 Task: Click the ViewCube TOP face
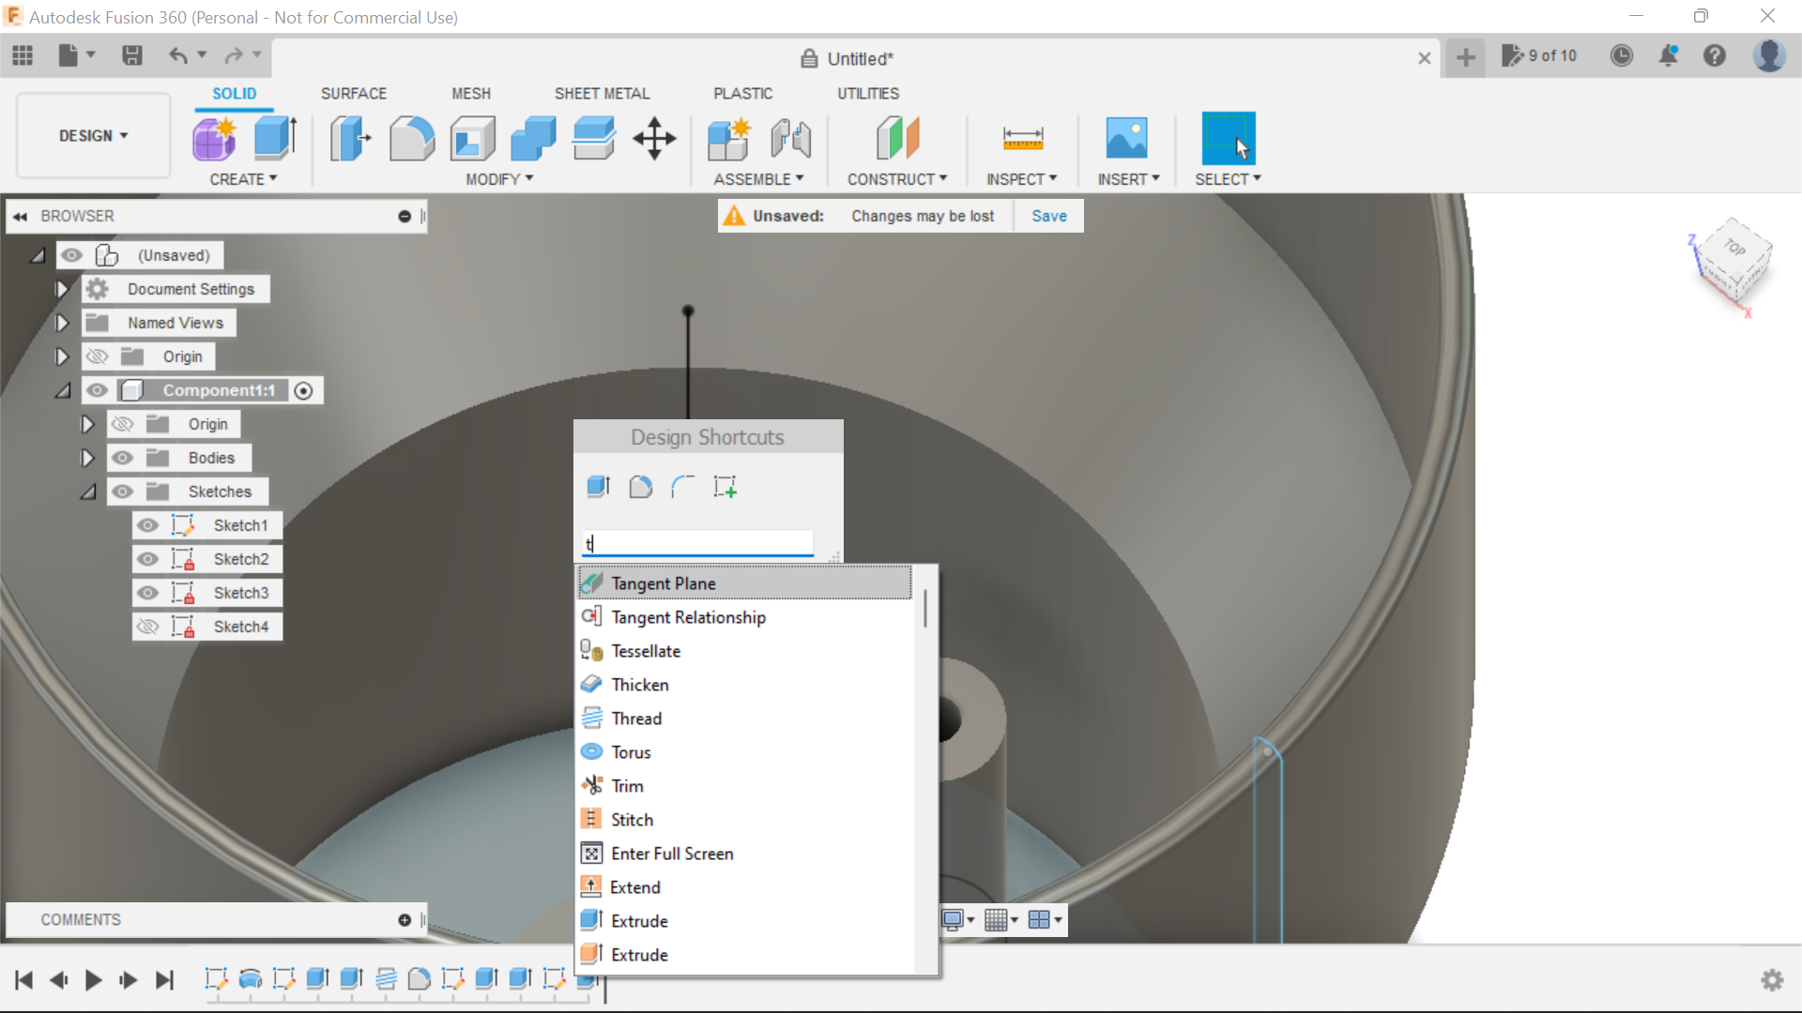click(x=1734, y=247)
